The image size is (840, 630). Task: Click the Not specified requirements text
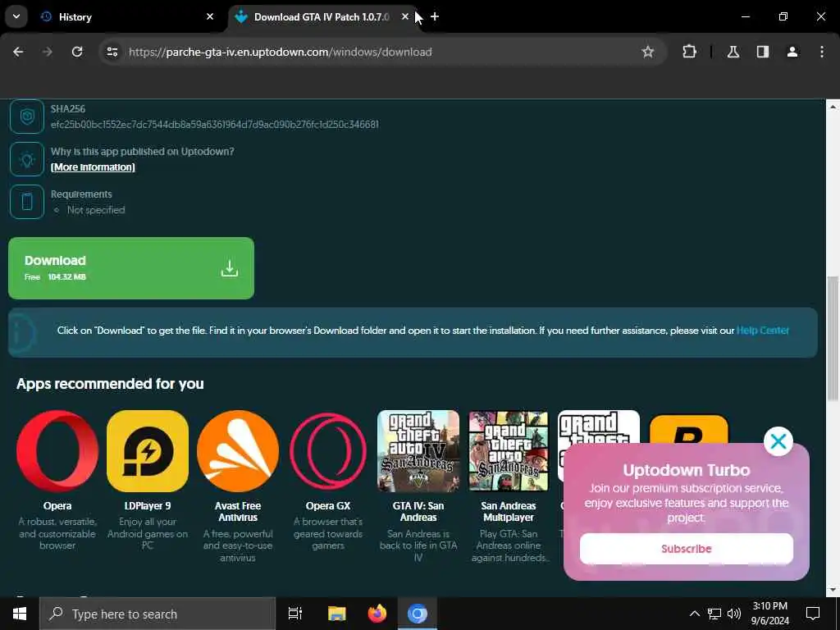[96, 210]
